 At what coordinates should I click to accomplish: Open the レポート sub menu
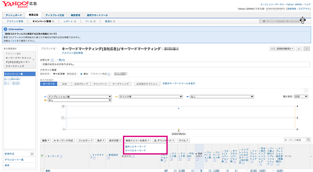70,21
